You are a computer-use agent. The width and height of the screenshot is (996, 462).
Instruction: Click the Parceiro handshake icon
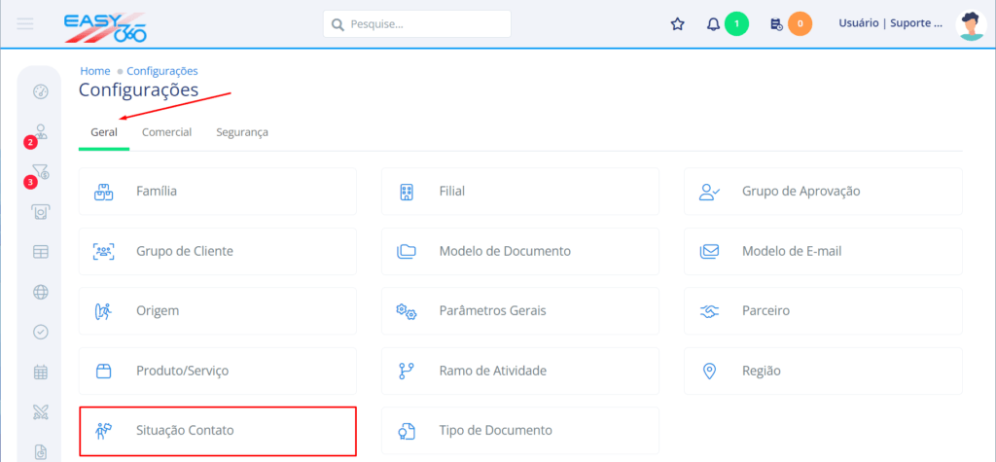click(x=709, y=311)
